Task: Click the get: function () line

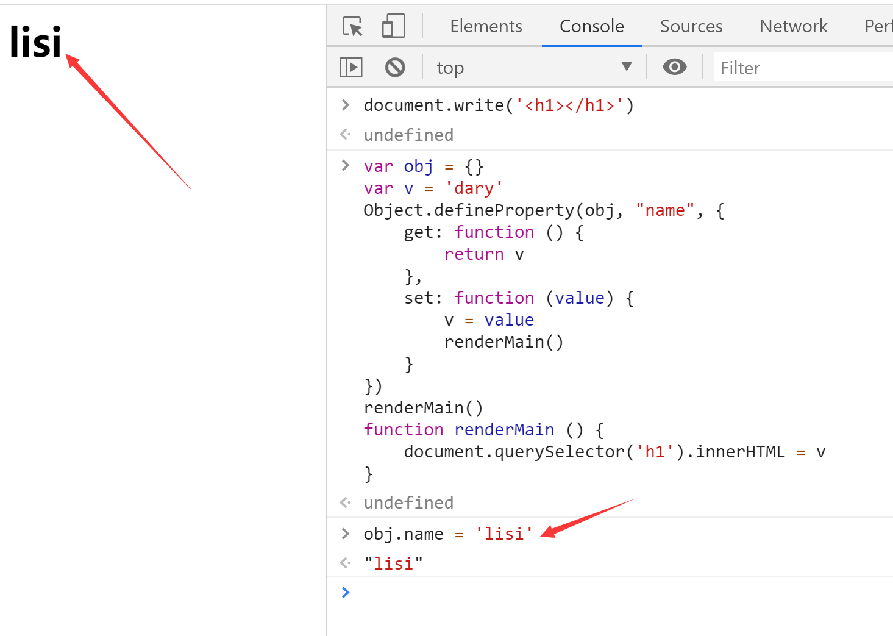Action: (494, 232)
